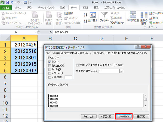The height and width of the screenshot is (122, 163).
Task: Click the Web クエリ icon
Action: [3, 18]
